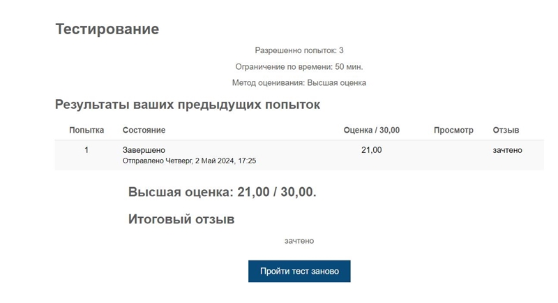Click the 21,00 grade cell in the row

(x=372, y=150)
